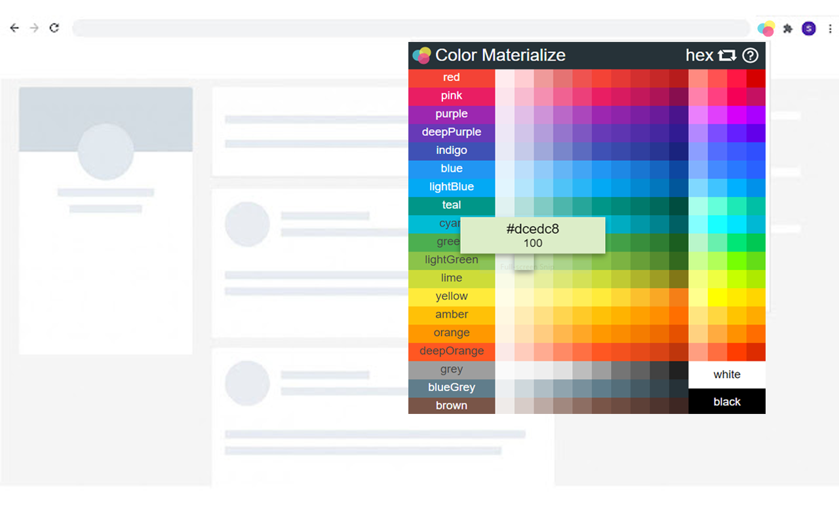Screen dimensions: 839x524
Task: Click the "white" color button
Action: pyautogui.click(x=726, y=374)
